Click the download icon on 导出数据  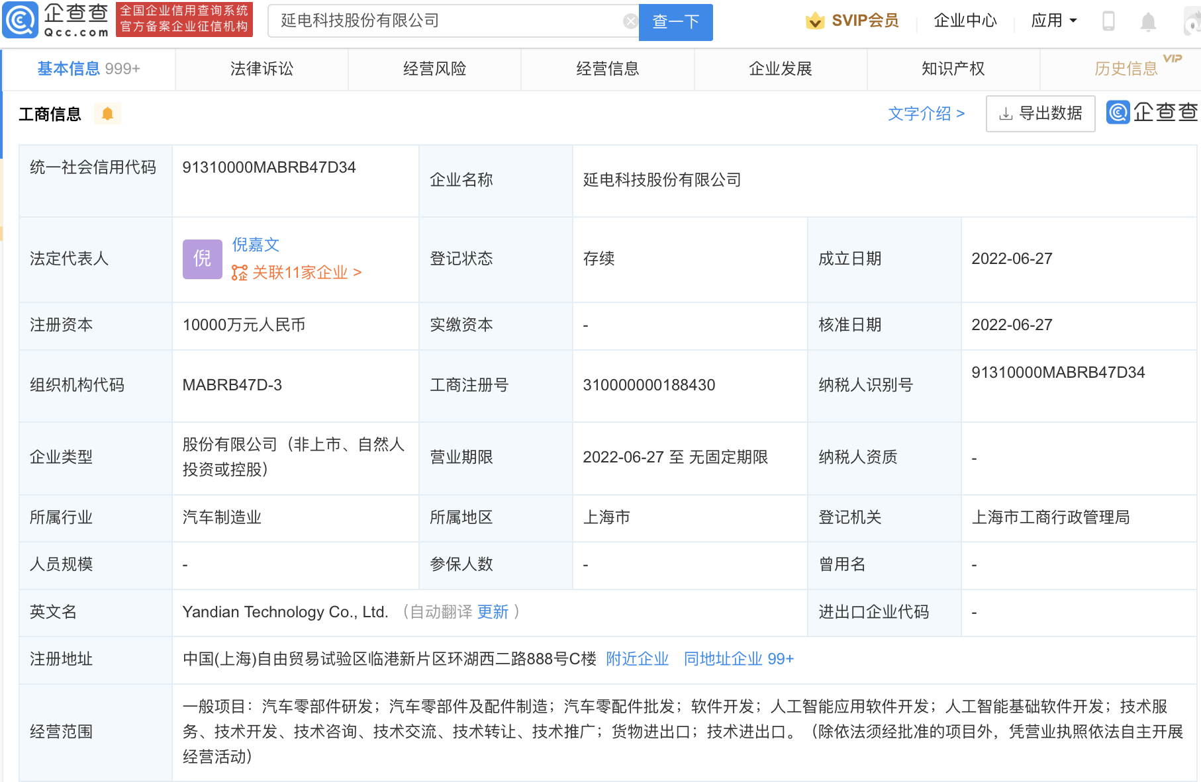coord(1006,113)
